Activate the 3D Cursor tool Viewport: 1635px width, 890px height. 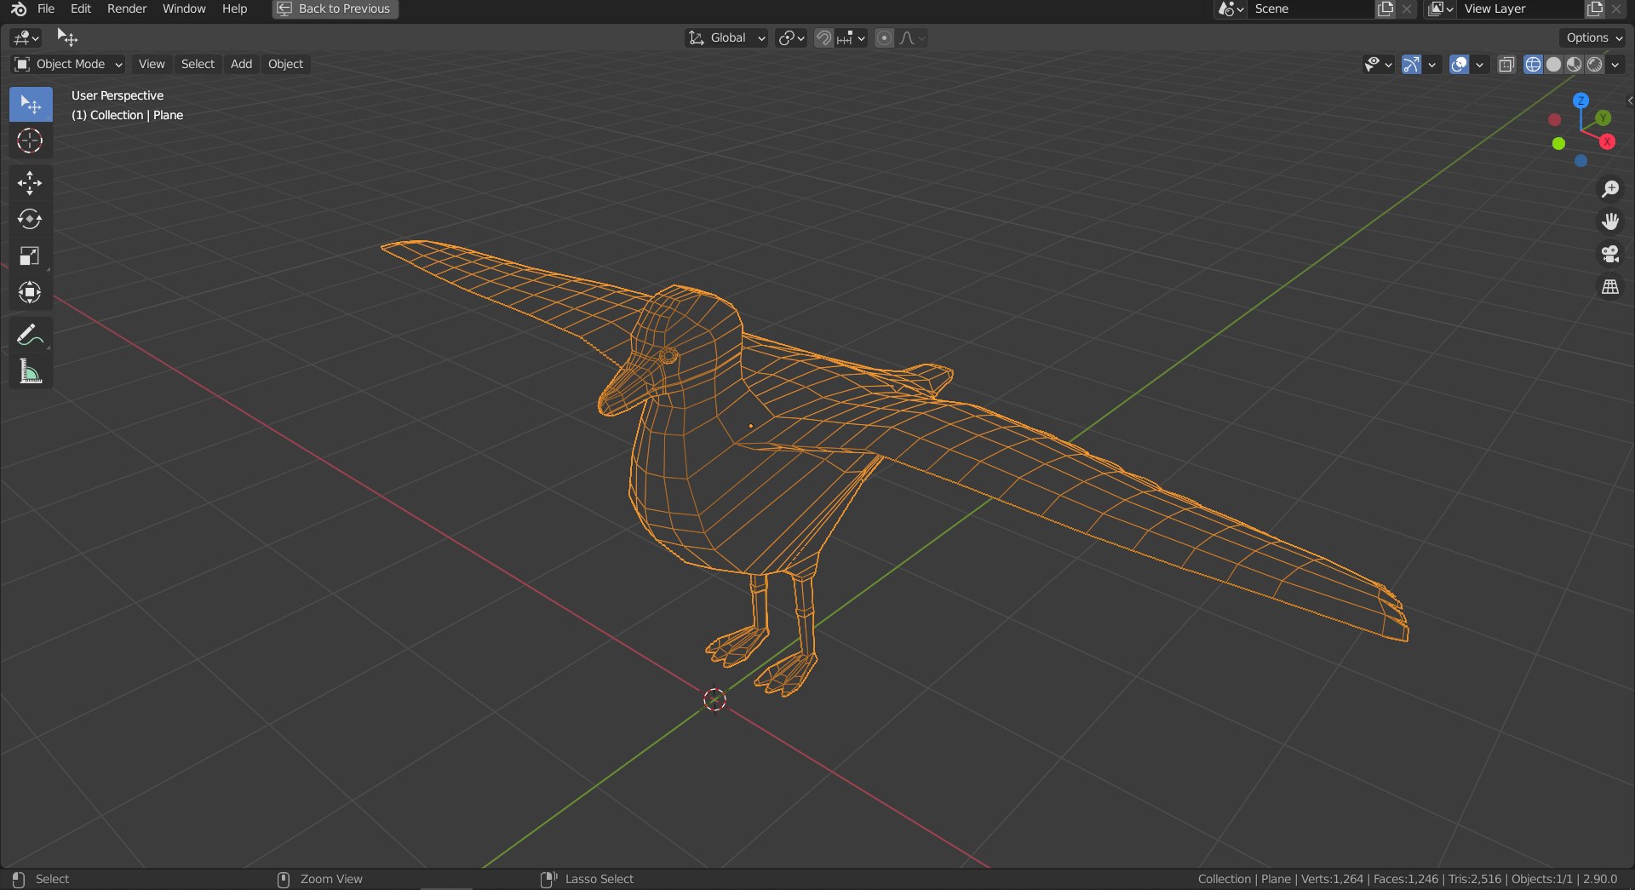coord(31,141)
